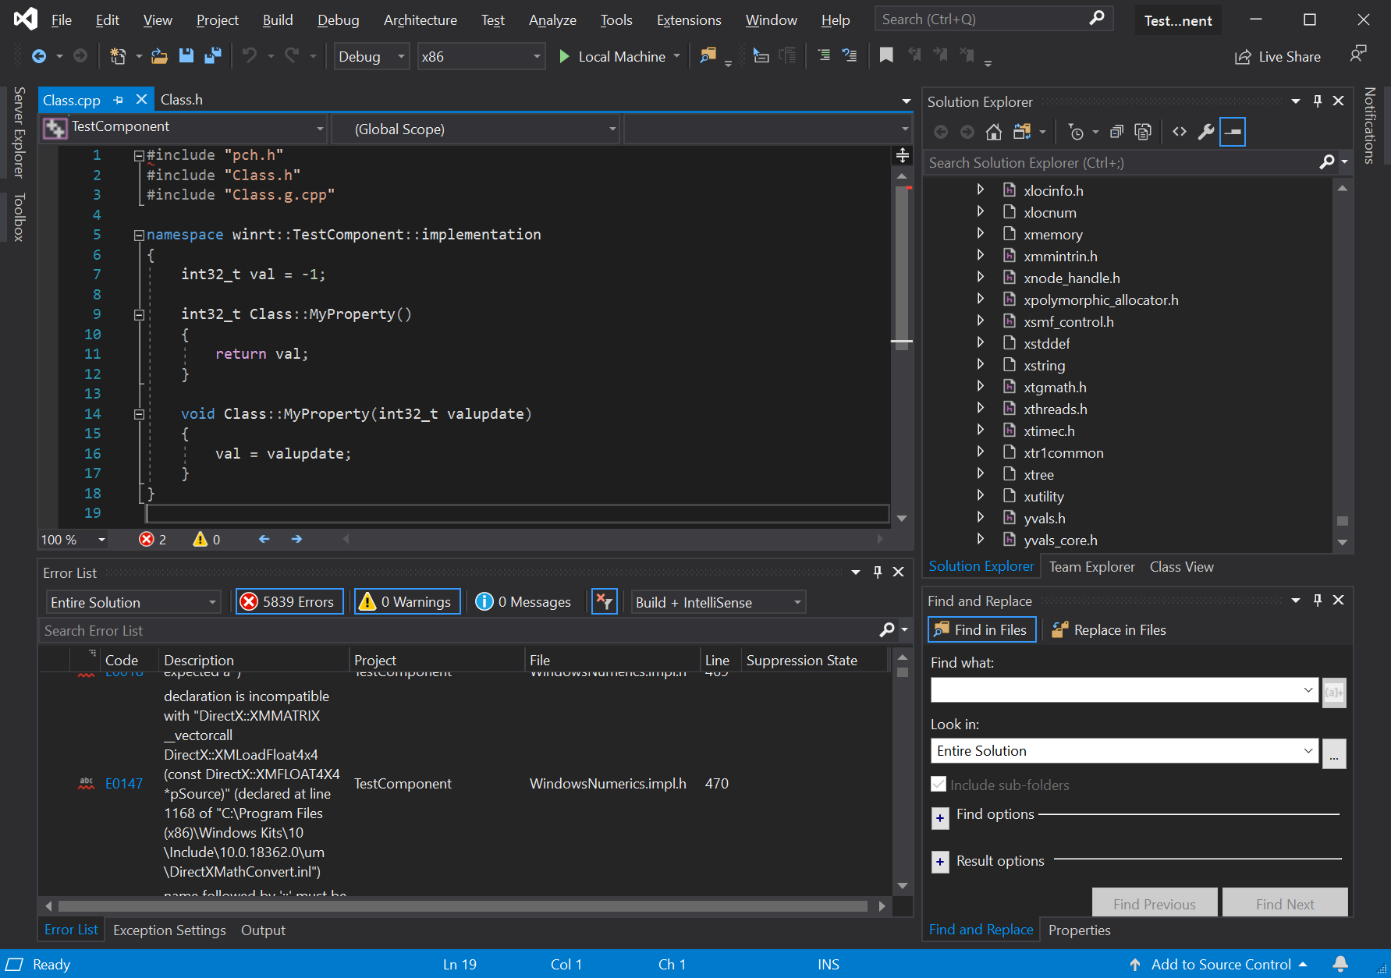Screen dimensions: 1391x978
Task: Open the notifications bell in status bar
Action: click(x=1340, y=964)
